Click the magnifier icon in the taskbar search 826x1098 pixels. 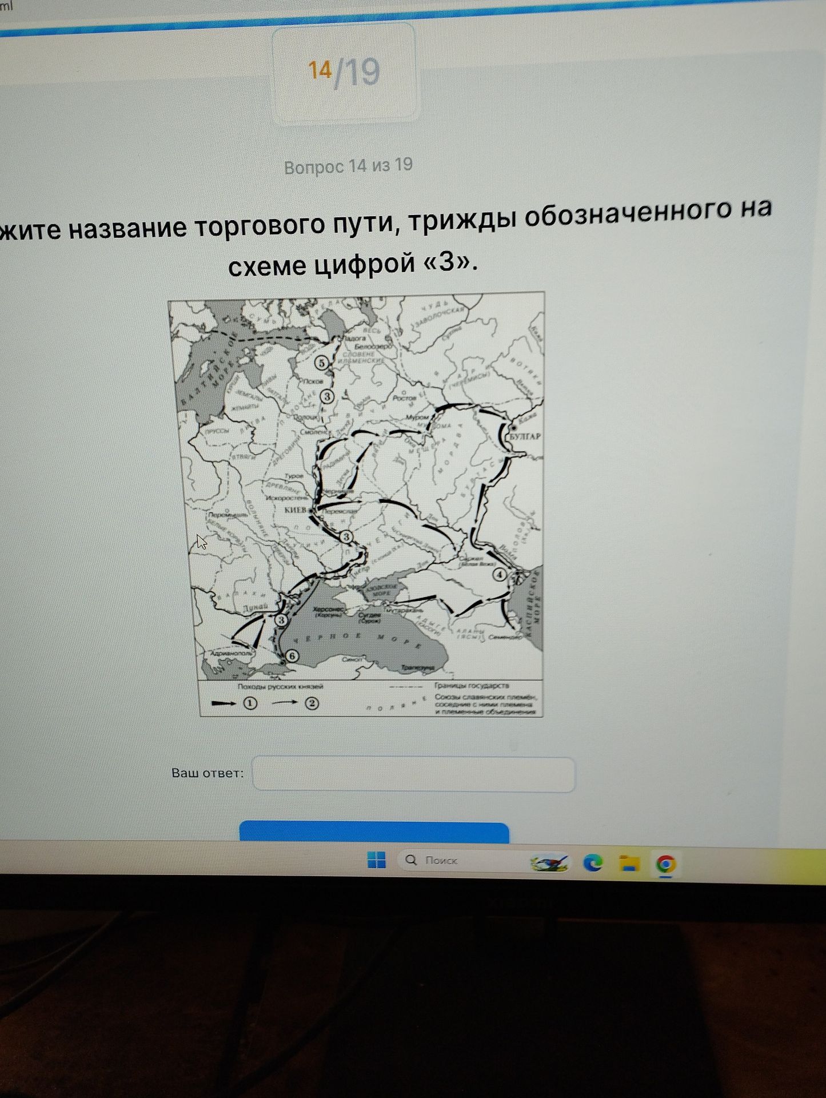click(411, 860)
